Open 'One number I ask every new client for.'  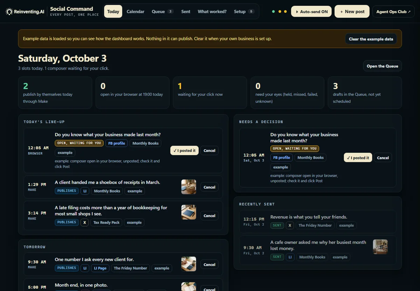(94, 259)
